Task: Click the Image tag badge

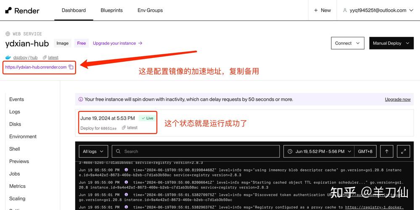Action: pyautogui.click(x=62, y=43)
